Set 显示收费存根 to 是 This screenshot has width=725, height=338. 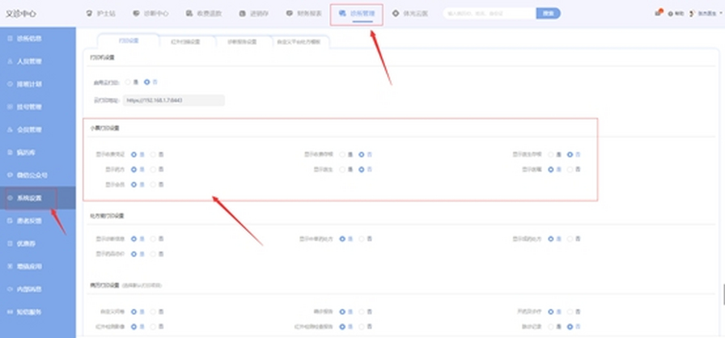[x=343, y=154]
